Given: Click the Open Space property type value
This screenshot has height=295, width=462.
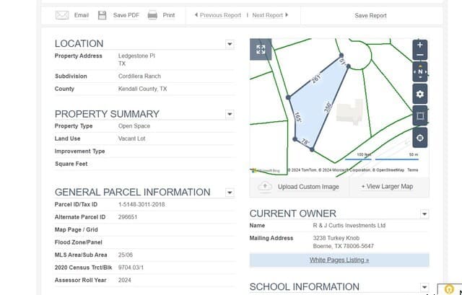Looking at the screenshot, I should (134, 126).
